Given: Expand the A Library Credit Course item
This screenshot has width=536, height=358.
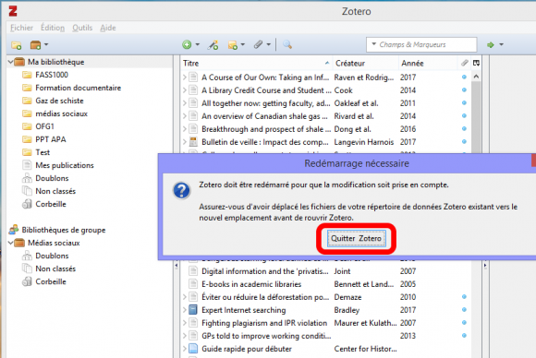Looking at the screenshot, I should [184, 90].
